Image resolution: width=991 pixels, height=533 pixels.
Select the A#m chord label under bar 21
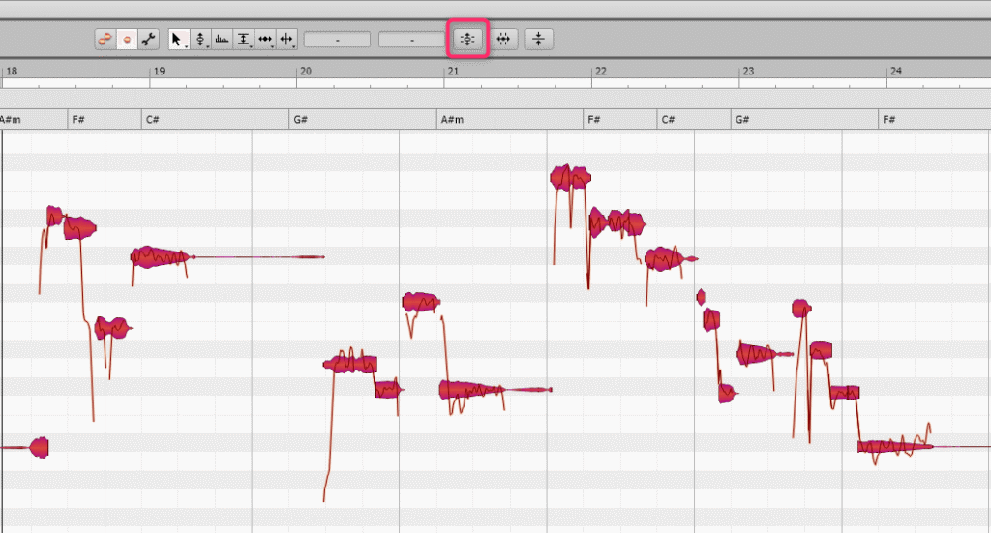point(453,119)
